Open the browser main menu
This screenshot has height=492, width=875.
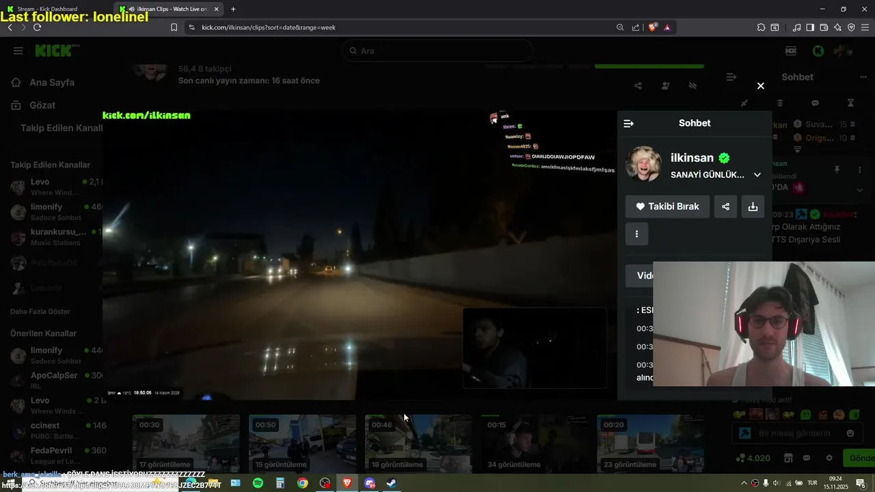tap(865, 27)
